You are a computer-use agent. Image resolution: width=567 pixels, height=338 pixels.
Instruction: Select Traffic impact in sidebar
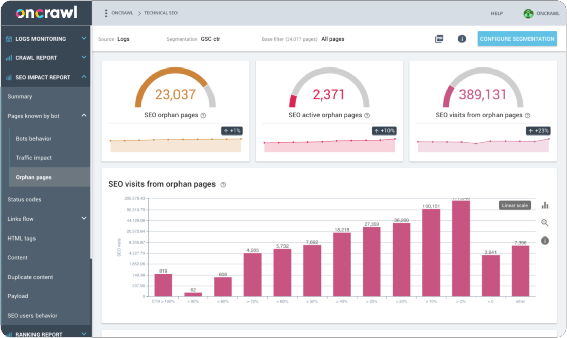tap(33, 158)
